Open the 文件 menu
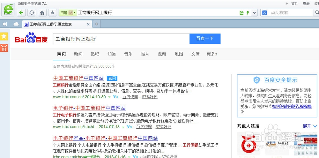The height and width of the screenshot is (158, 319). (294, 4)
